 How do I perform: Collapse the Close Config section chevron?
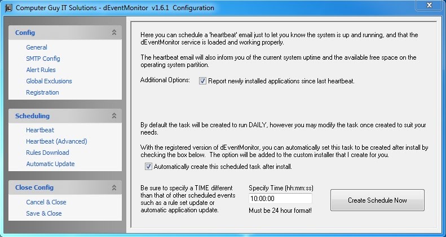pos(114,187)
